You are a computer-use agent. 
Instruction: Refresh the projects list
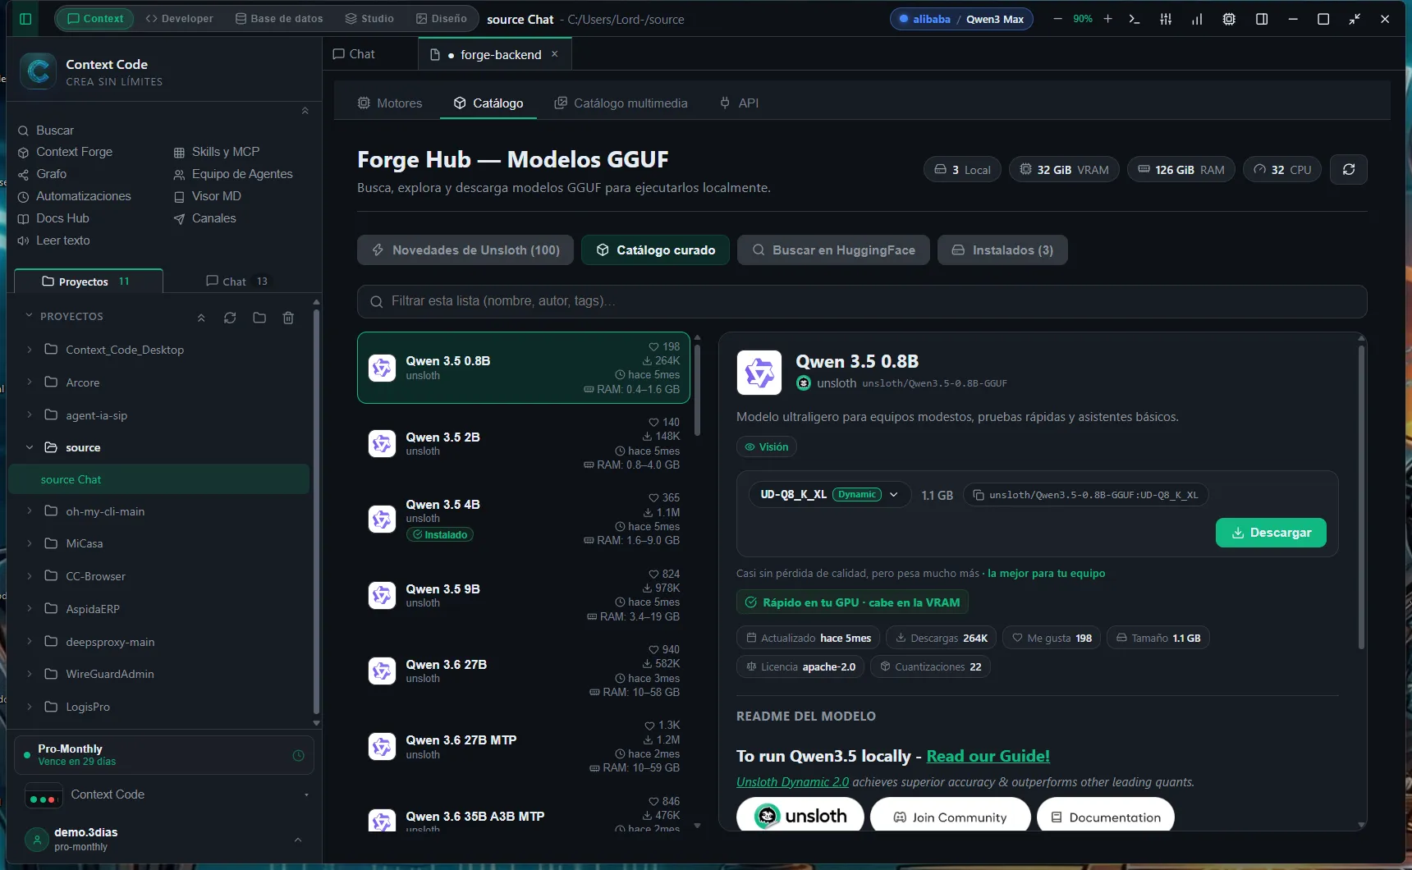click(x=230, y=318)
